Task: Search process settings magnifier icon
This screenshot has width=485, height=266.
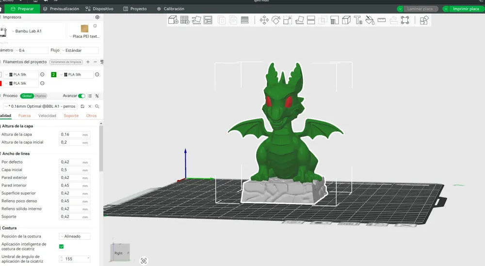Action: 97,106
